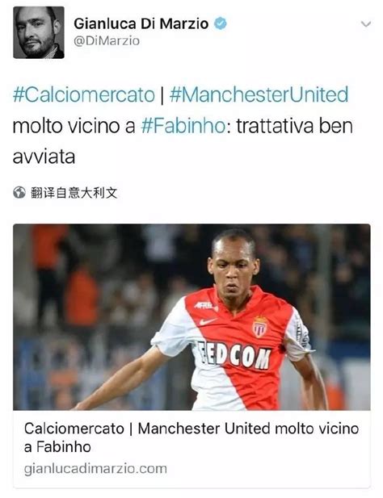Open the #Fabinho hashtag

point(183,126)
